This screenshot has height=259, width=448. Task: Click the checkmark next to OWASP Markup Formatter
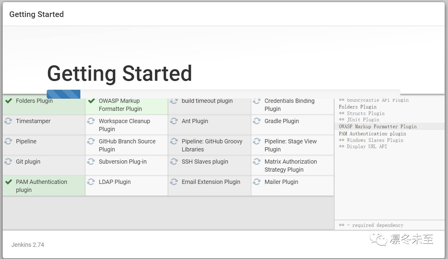coord(91,101)
